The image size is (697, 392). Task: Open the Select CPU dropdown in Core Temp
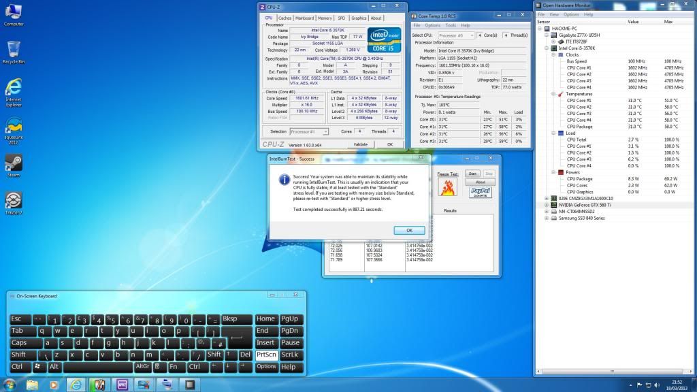point(456,35)
